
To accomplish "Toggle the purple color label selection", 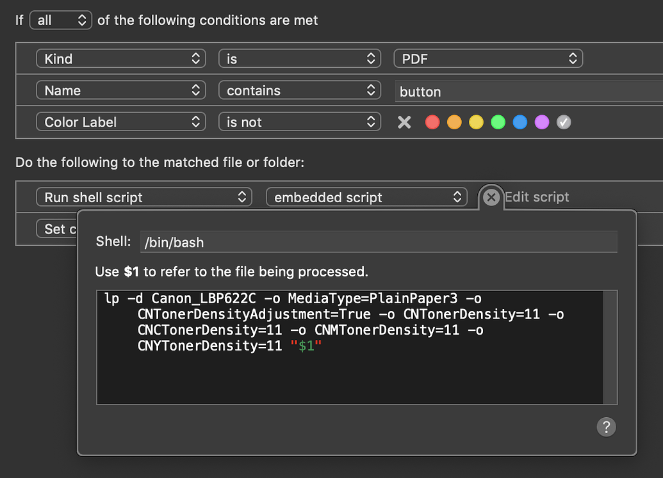I will coord(541,122).
